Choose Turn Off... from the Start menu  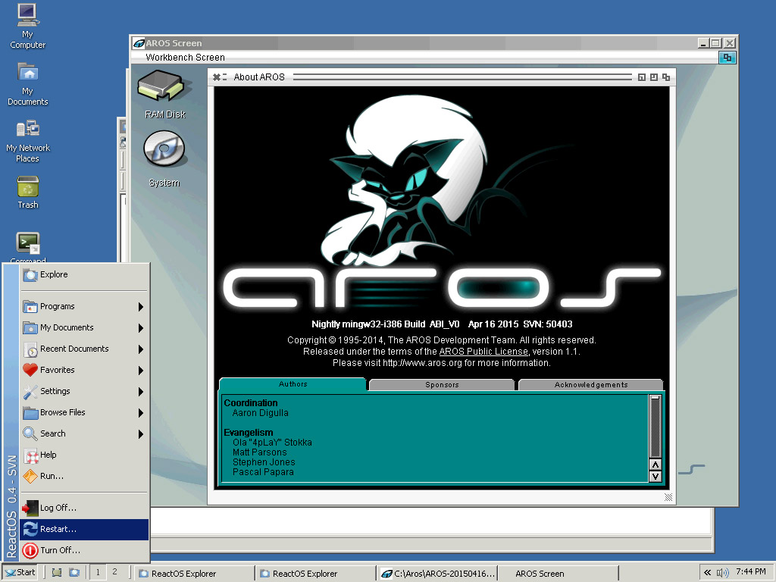85,550
